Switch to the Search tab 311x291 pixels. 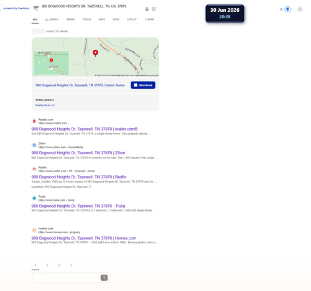click(x=52, y=19)
